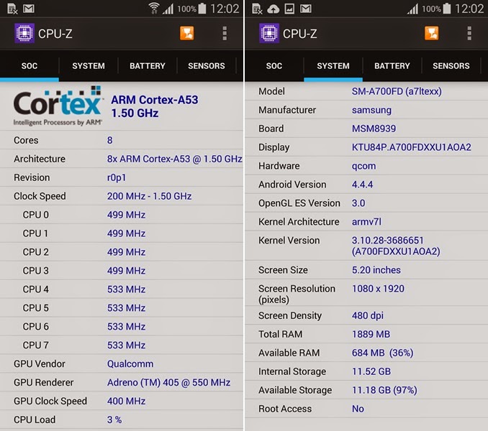Tap Clock Speed value '200 MHz - 1.50 GHz'
Screen dimensions: 488x431
[150, 196]
